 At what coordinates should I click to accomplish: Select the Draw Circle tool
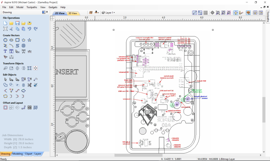[x=5, y=40]
